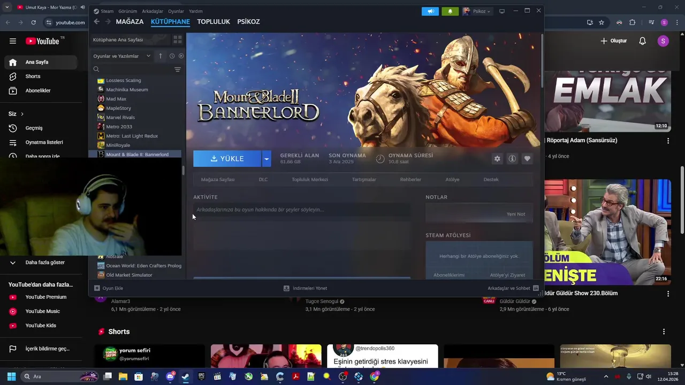
Task: Switch Steam to Big Picture mode icon
Action: click(x=501, y=11)
